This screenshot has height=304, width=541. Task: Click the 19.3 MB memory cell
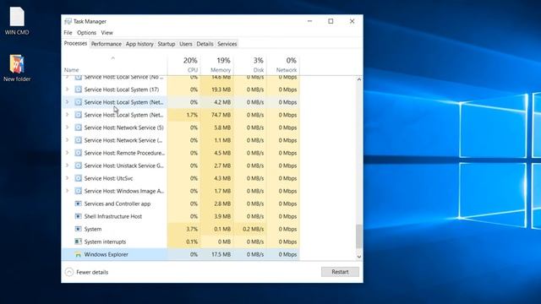pos(217,90)
